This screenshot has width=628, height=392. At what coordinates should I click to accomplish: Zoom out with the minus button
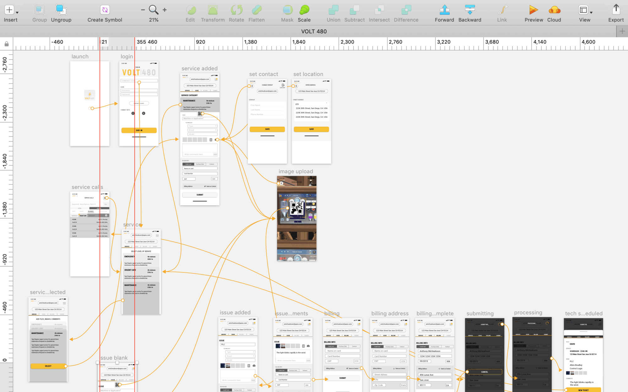pyautogui.click(x=143, y=10)
